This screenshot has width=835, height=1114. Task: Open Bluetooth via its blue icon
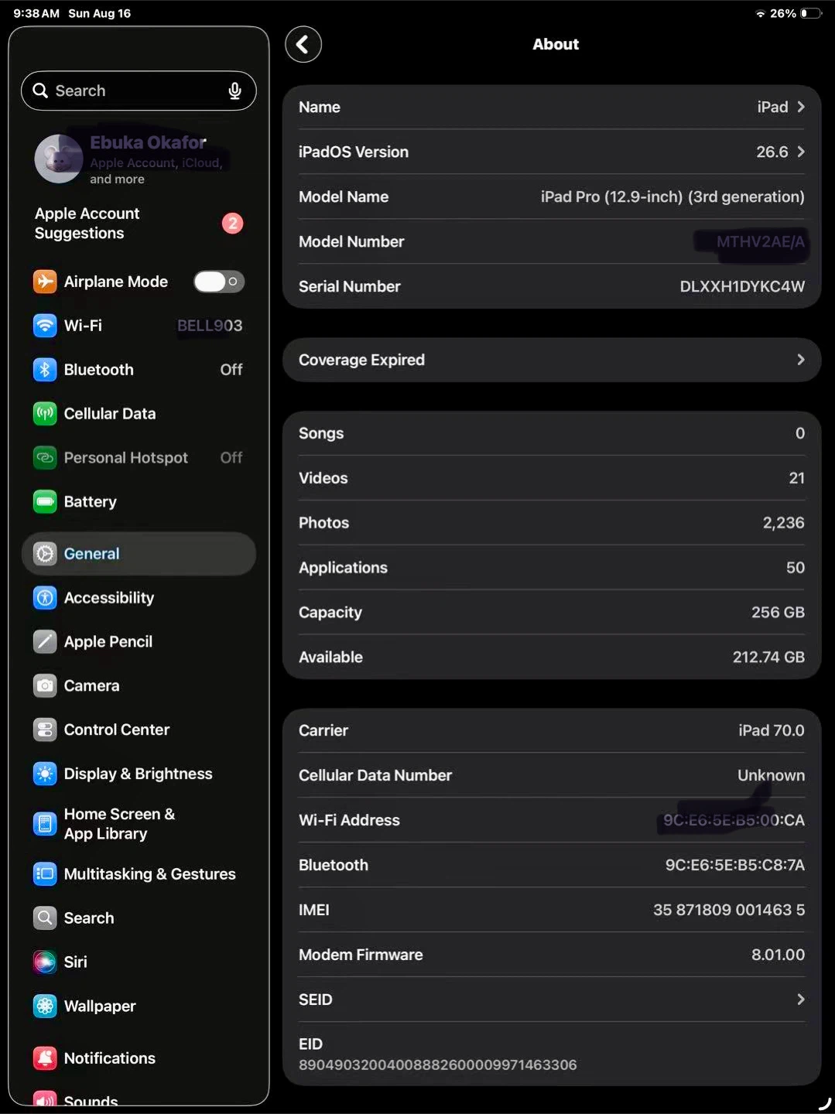tap(45, 370)
